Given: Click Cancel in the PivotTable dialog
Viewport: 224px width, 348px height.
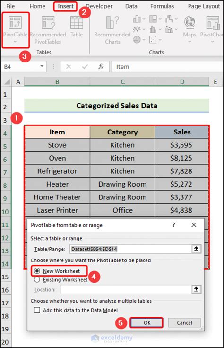Looking at the screenshot, I should 184,323.
